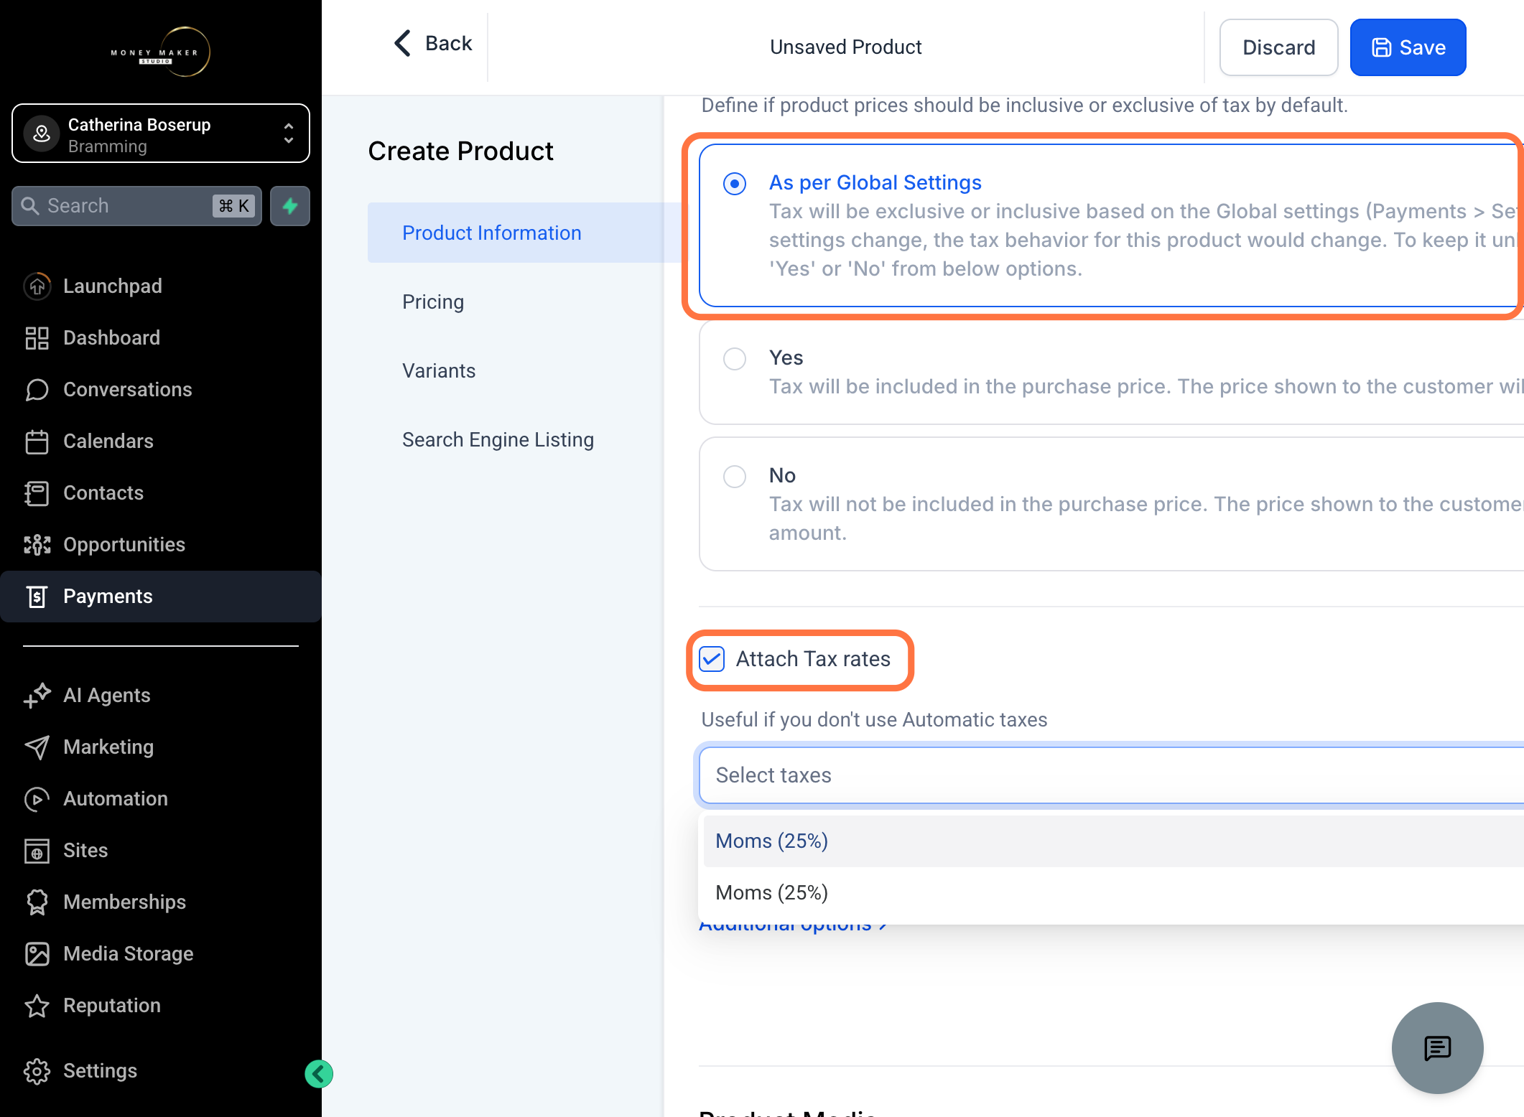The image size is (1524, 1117).
Task: Click the Money Maker Studio logo
Action: coord(161,52)
